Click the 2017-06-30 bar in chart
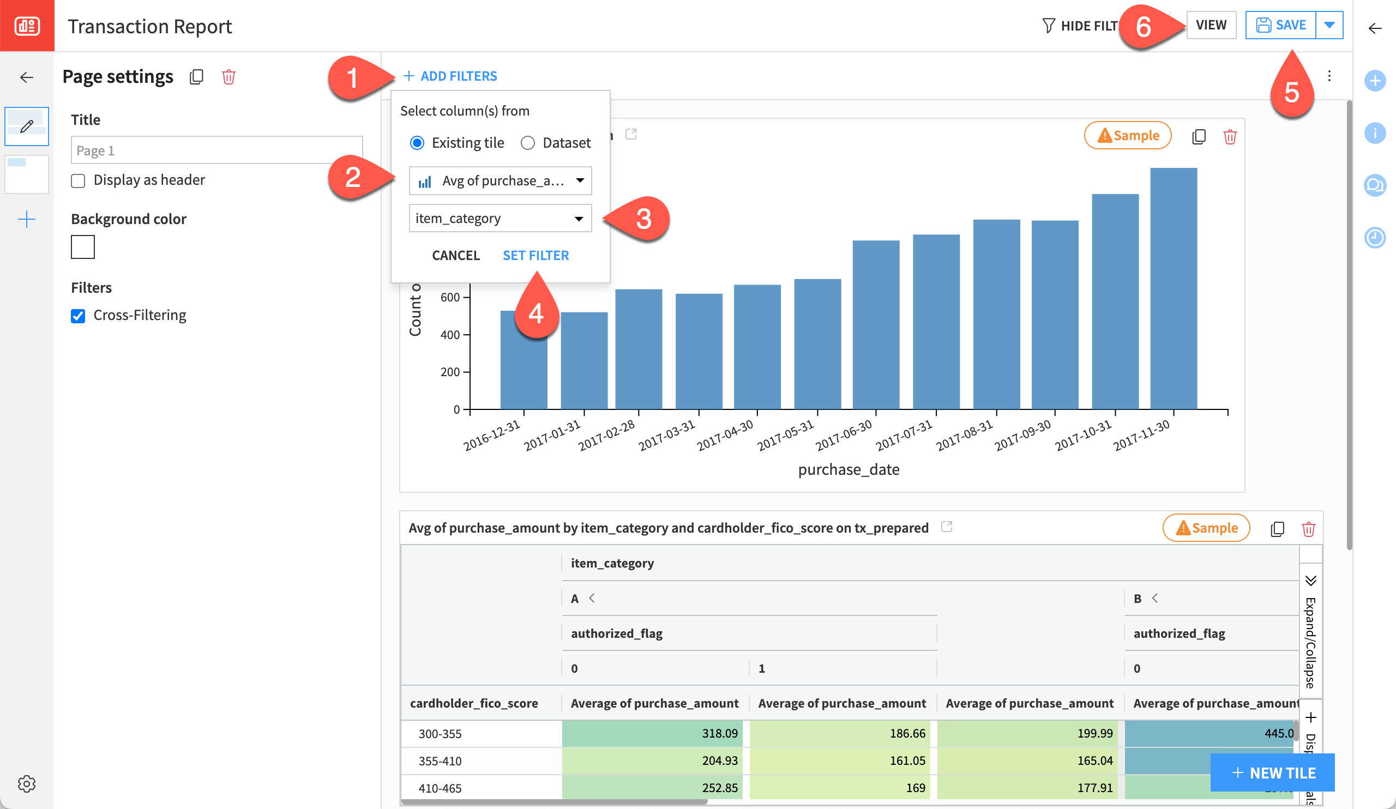Screen dimensions: 1396x809 click(876, 325)
